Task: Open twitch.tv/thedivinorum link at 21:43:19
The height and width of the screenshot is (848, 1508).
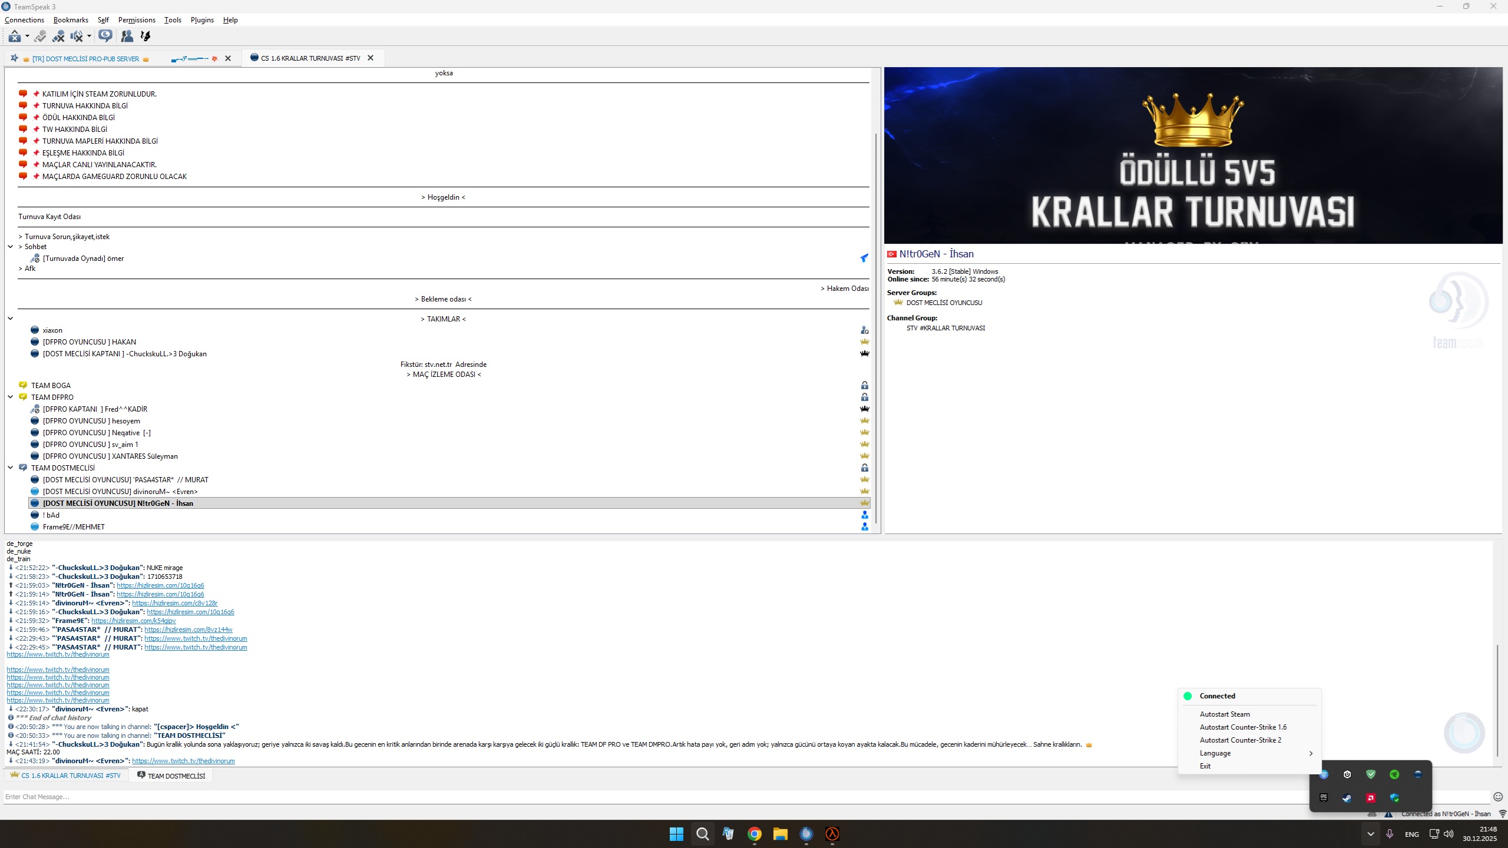Action: coord(183,761)
